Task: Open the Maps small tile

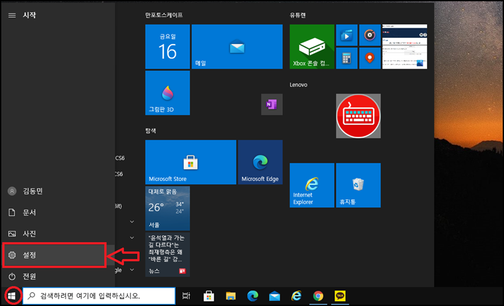Action: (x=370, y=58)
